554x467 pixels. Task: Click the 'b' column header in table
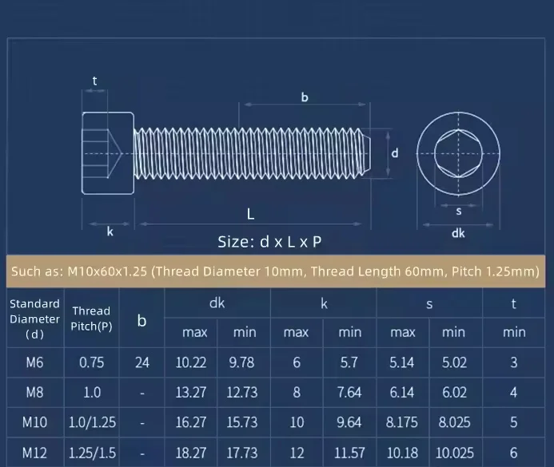tap(141, 320)
